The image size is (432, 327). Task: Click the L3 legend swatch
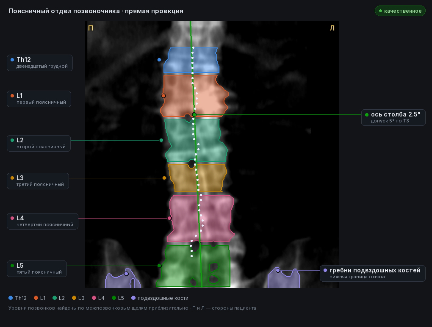click(x=74, y=298)
